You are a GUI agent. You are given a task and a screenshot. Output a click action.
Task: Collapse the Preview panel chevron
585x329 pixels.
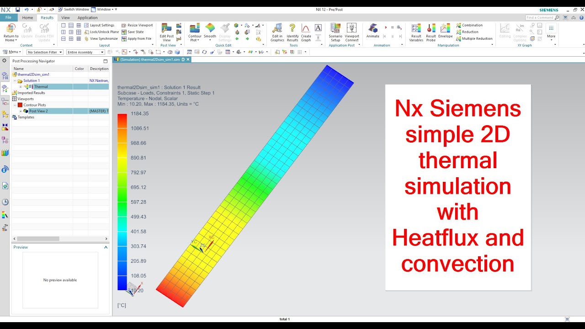(106, 247)
